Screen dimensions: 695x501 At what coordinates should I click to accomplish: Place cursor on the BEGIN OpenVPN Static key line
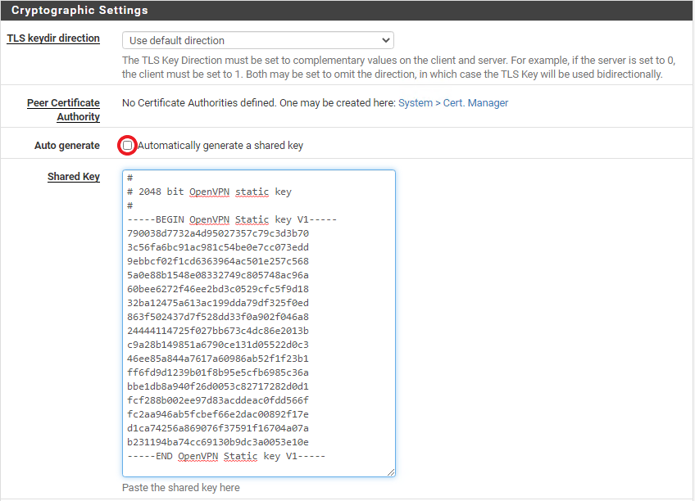coord(232,219)
